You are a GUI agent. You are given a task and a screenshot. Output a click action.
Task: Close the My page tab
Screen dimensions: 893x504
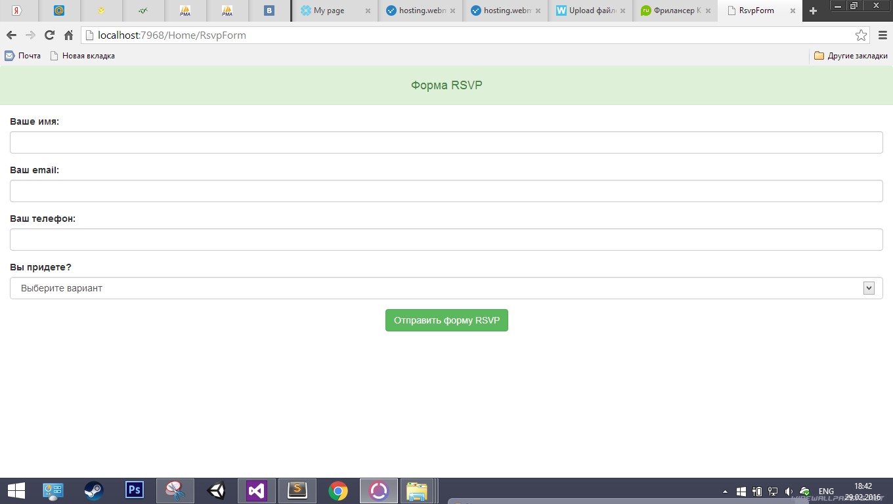click(368, 11)
